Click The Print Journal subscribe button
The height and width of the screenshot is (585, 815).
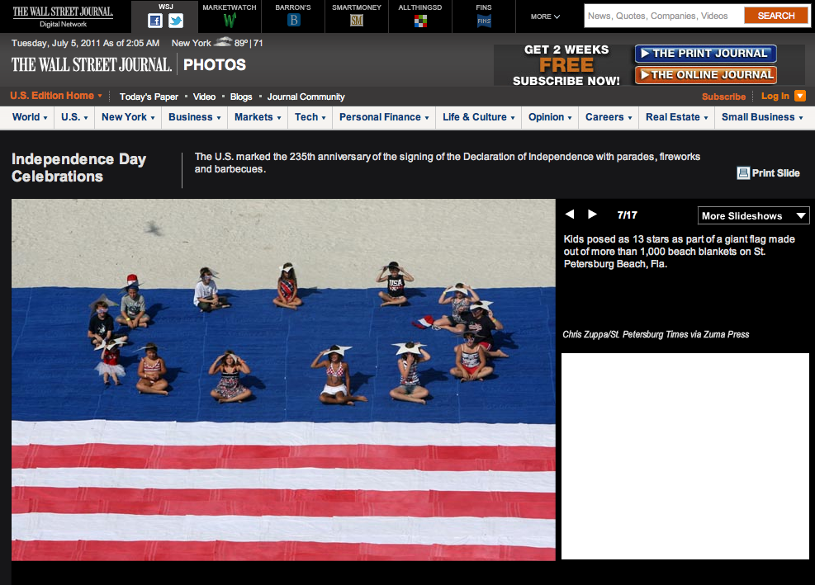tap(705, 54)
